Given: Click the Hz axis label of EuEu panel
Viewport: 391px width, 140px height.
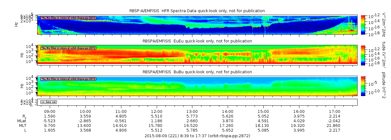Looking at the screenshot, I should tap(22, 55).
